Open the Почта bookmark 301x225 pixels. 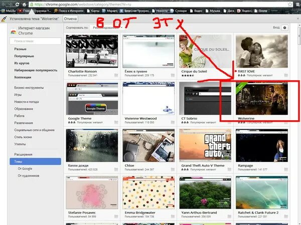[261, 11]
